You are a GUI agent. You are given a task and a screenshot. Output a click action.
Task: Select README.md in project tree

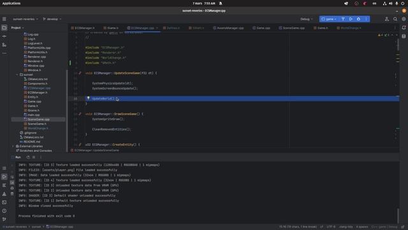tap(30, 142)
